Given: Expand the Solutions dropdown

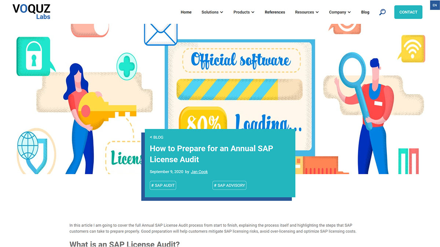Looking at the screenshot, I should click(x=212, y=12).
